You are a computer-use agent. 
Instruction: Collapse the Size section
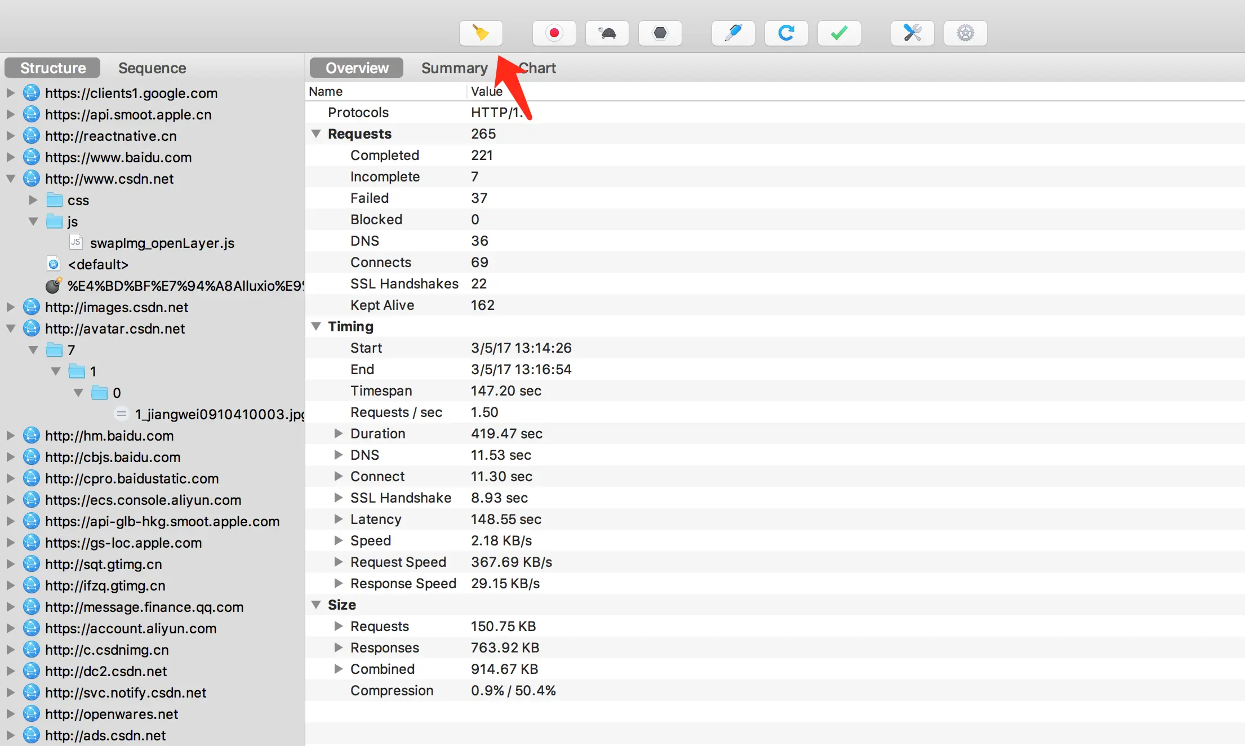coord(316,605)
